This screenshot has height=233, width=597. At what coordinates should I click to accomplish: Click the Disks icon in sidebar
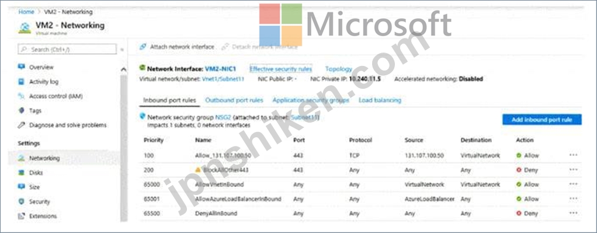(x=22, y=173)
